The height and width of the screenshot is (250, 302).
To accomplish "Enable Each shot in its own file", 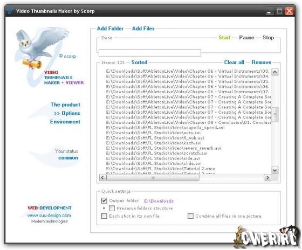I will pyautogui.click(x=104, y=216).
